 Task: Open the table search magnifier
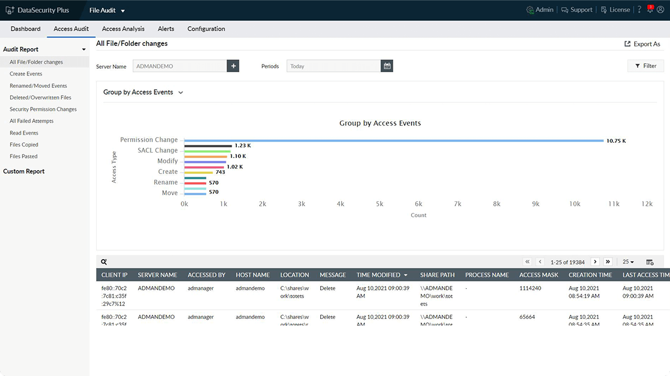104,261
